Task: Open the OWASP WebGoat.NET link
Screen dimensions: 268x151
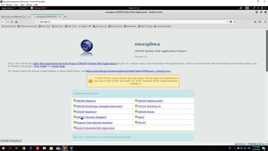Action: (x=150, y=101)
